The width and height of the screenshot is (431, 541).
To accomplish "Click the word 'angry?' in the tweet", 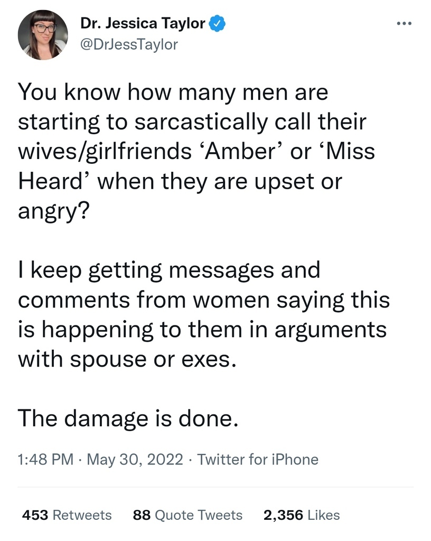I will [54, 211].
